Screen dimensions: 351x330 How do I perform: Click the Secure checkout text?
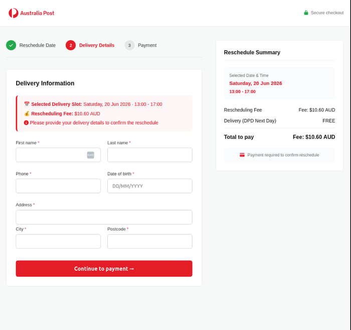(327, 13)
